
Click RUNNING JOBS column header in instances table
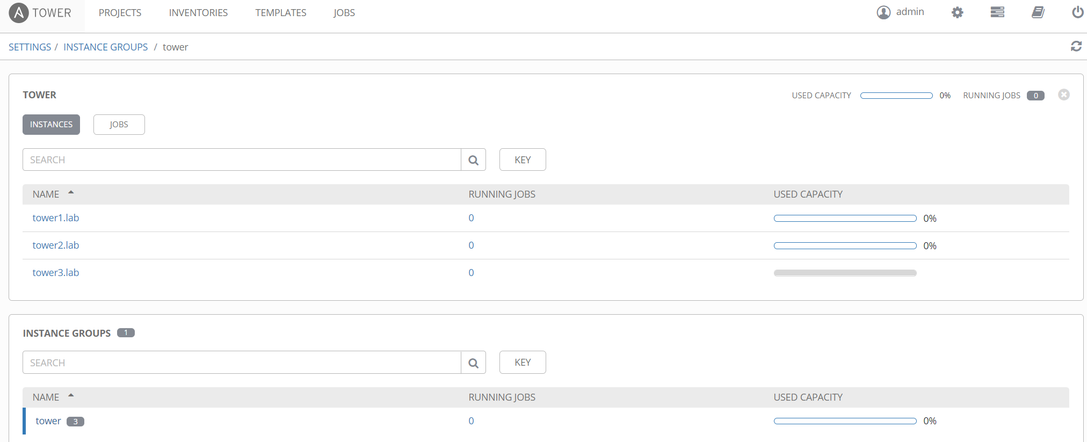click(502, 194)
